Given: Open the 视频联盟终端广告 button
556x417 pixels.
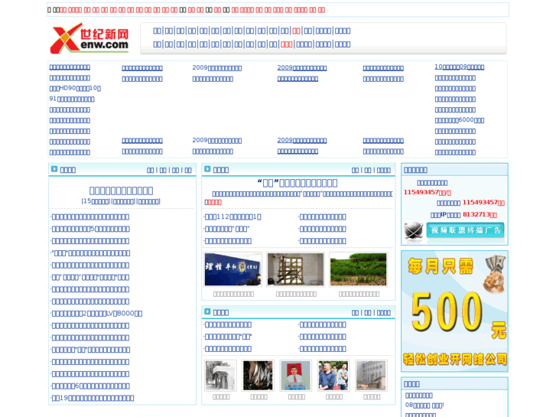Looking at the screenshot, I should (465, 230).
